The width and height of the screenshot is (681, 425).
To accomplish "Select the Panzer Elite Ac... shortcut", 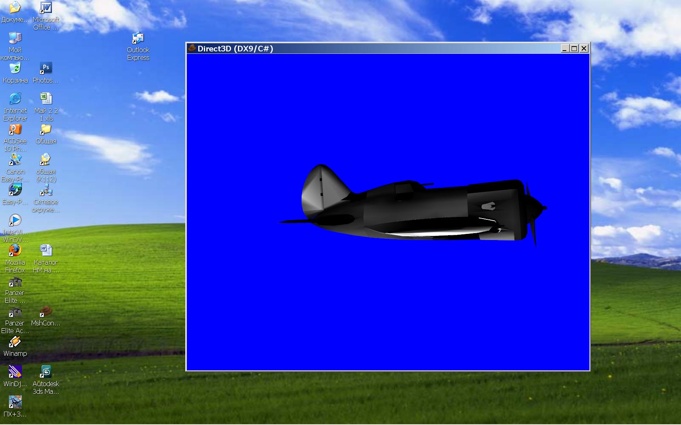I will coord(15,319).
